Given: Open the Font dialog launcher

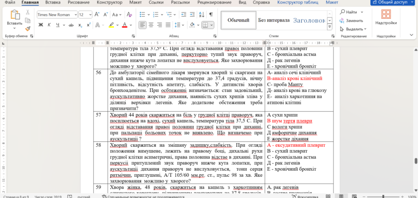Looking at the screenshot, I should [133, 36].
